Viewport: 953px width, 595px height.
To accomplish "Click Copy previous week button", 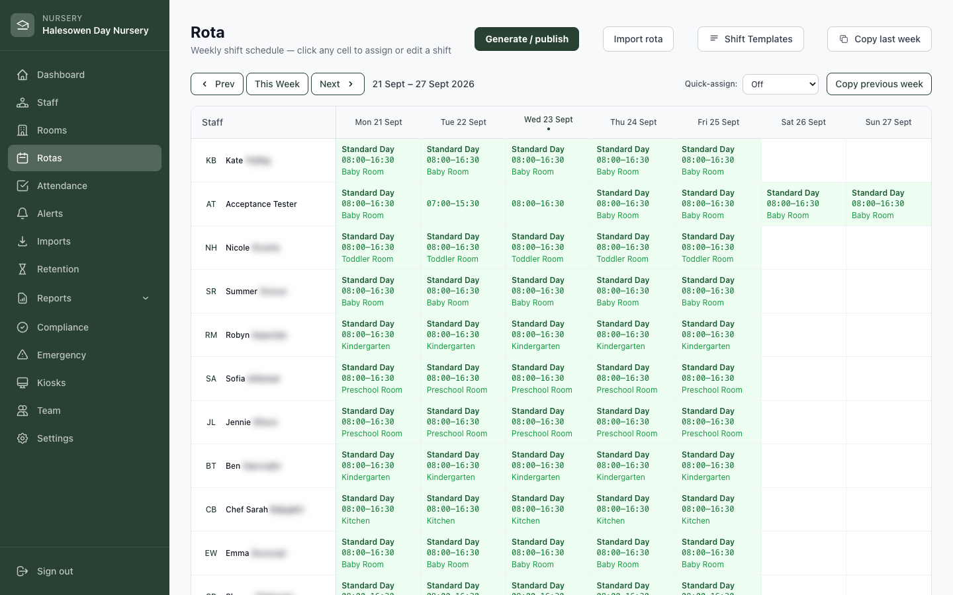I will click(879, 84).
